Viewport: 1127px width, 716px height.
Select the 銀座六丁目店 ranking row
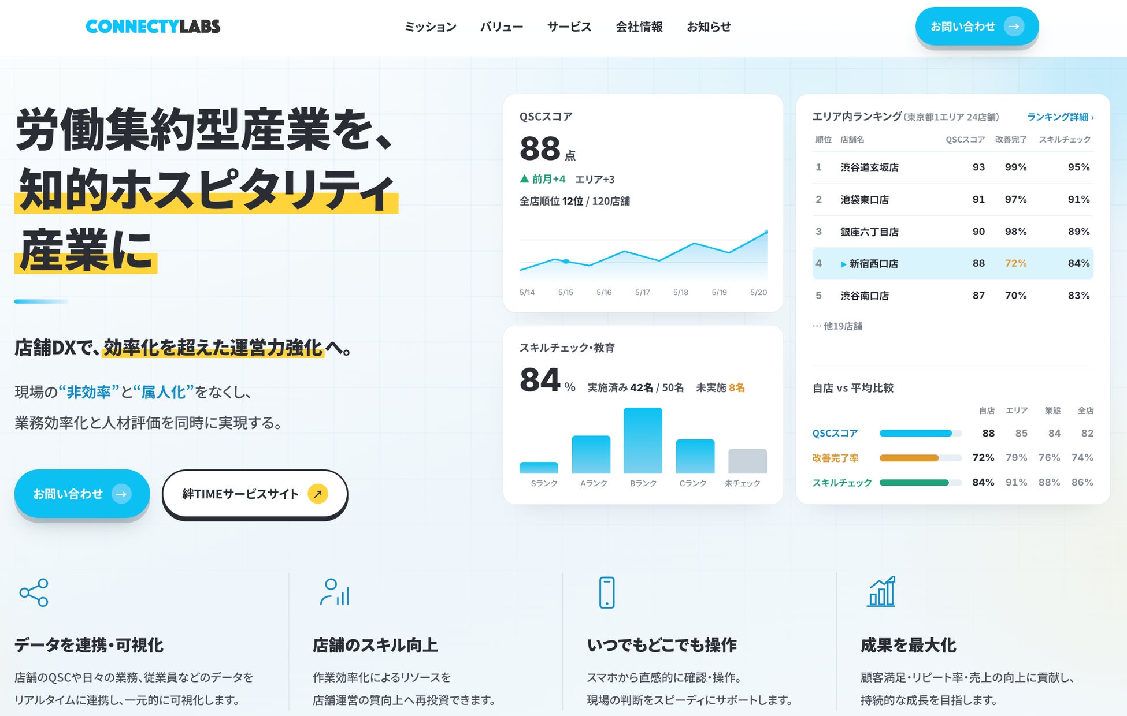[x=952, y=232]
